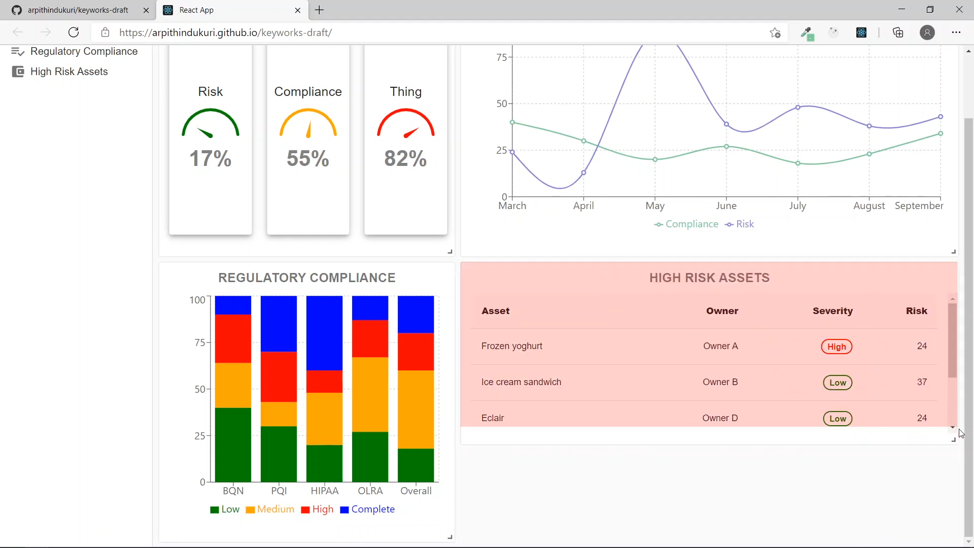Toggle the Compliance line chart legend
974x548 pixels.
686,224
